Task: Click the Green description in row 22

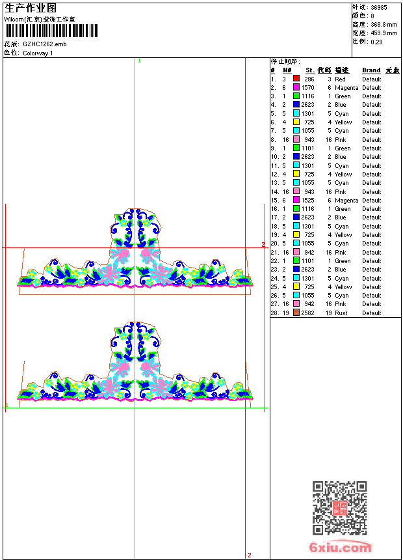Action: (343, 261)
